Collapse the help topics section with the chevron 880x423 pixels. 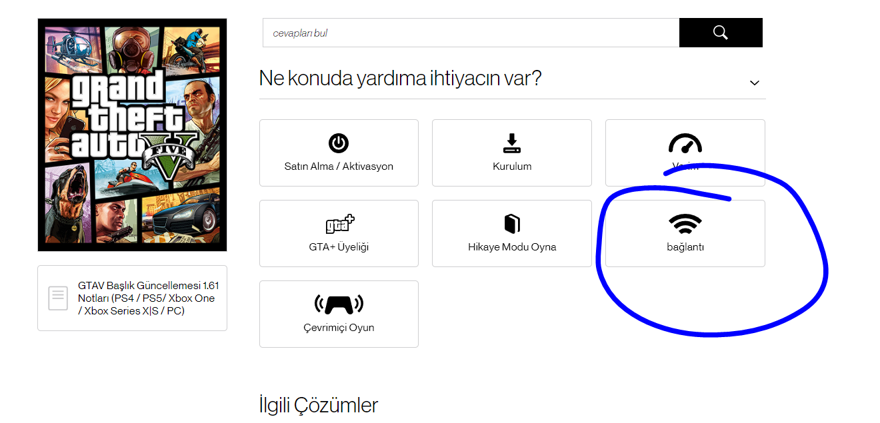(755, 83)
